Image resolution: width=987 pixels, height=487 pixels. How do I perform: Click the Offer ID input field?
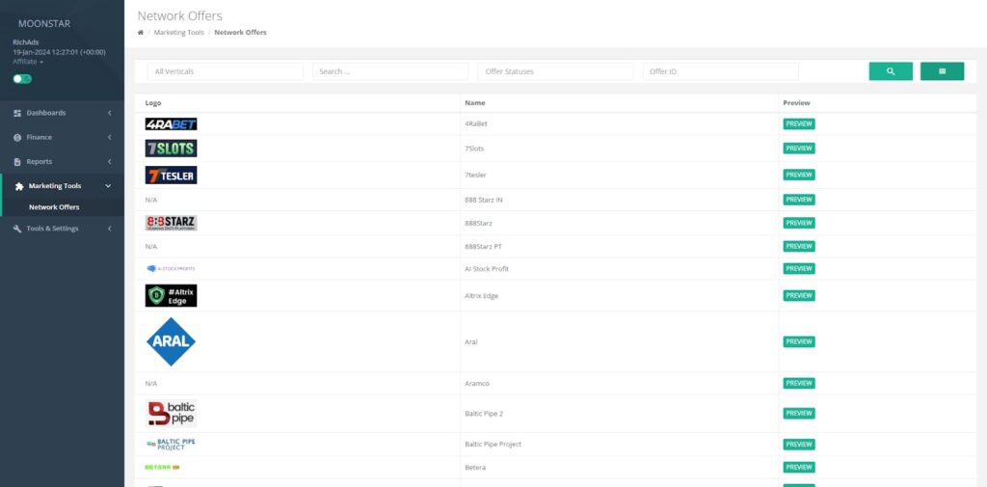(x=721, y=71)
